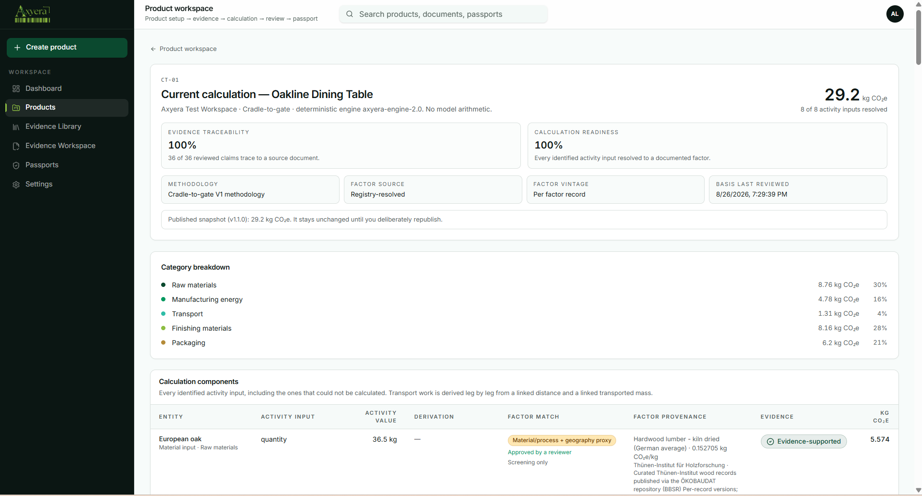Viewport: 922px width, 496px height.
Task: Click the page vertical scrollbar
Action: coord(918,38)
